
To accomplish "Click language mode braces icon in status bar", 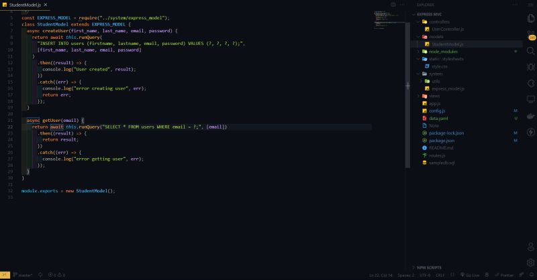I will (x=452, y=275).
